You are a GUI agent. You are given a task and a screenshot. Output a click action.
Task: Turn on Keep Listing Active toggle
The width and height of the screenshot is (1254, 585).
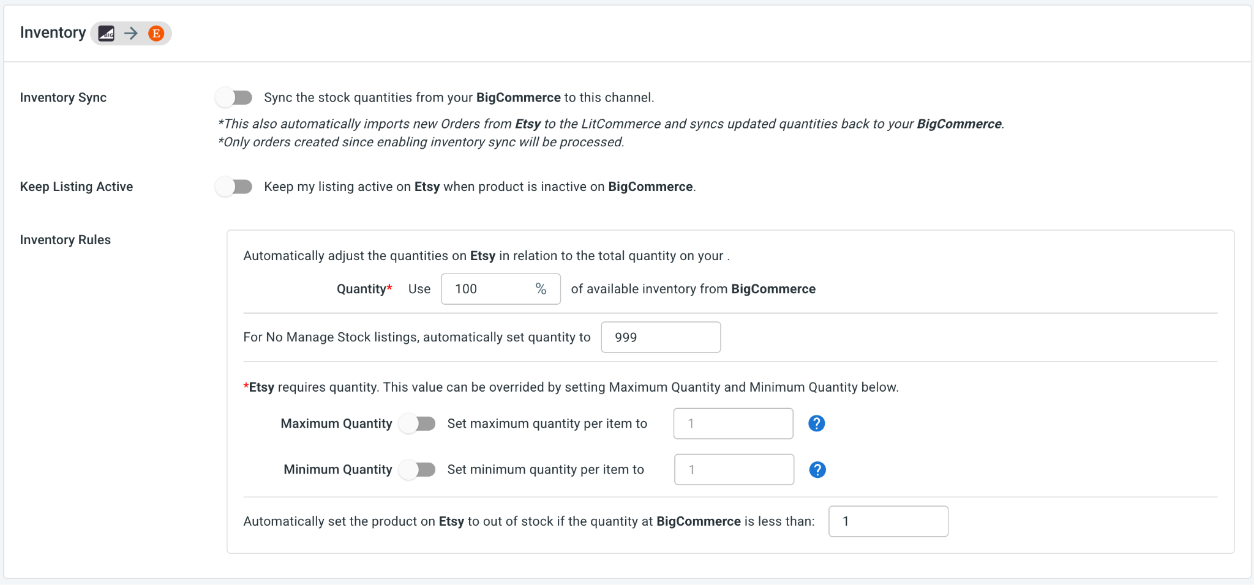point(234,187)
